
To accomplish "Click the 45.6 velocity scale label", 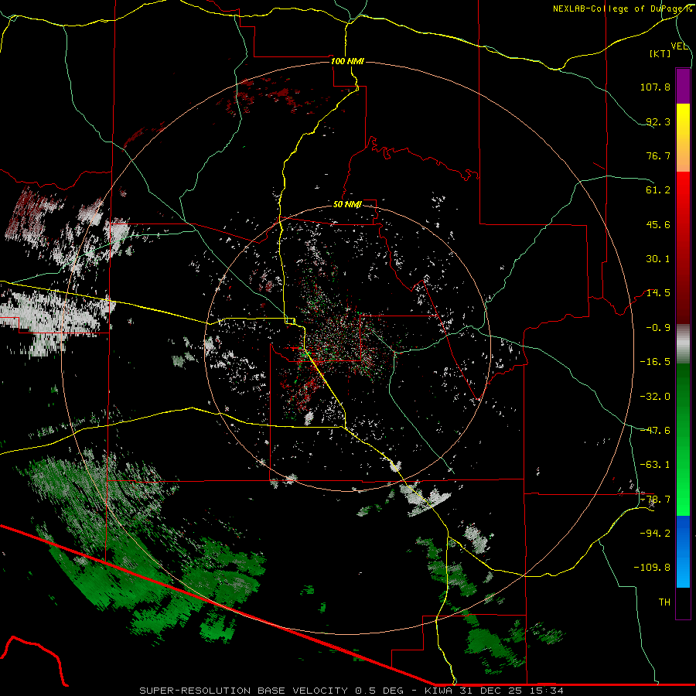I will point(658,224).
